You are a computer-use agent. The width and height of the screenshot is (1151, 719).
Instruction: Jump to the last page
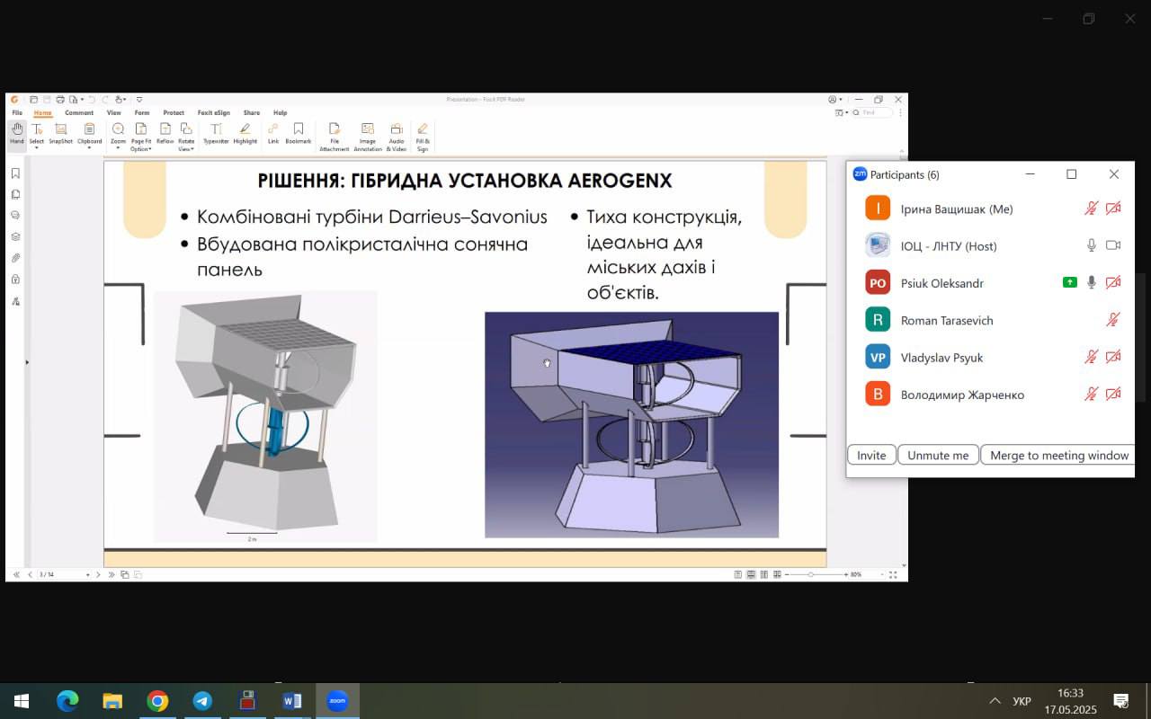click(112, 574)
